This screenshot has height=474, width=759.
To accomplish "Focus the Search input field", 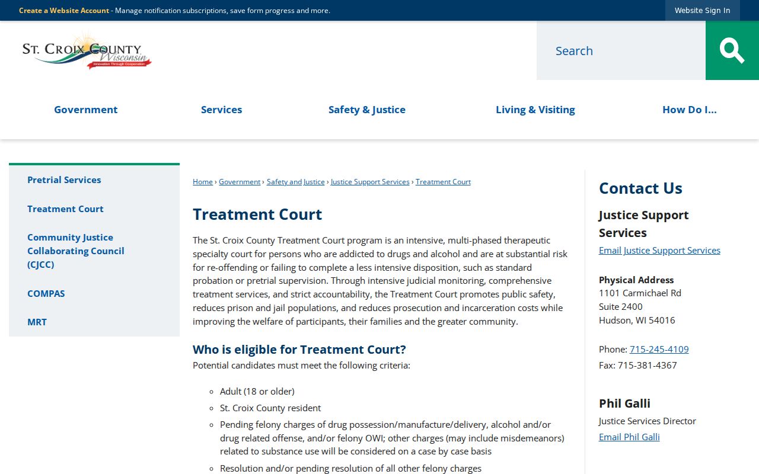I will pyautogui.click(x=621, y=50).
